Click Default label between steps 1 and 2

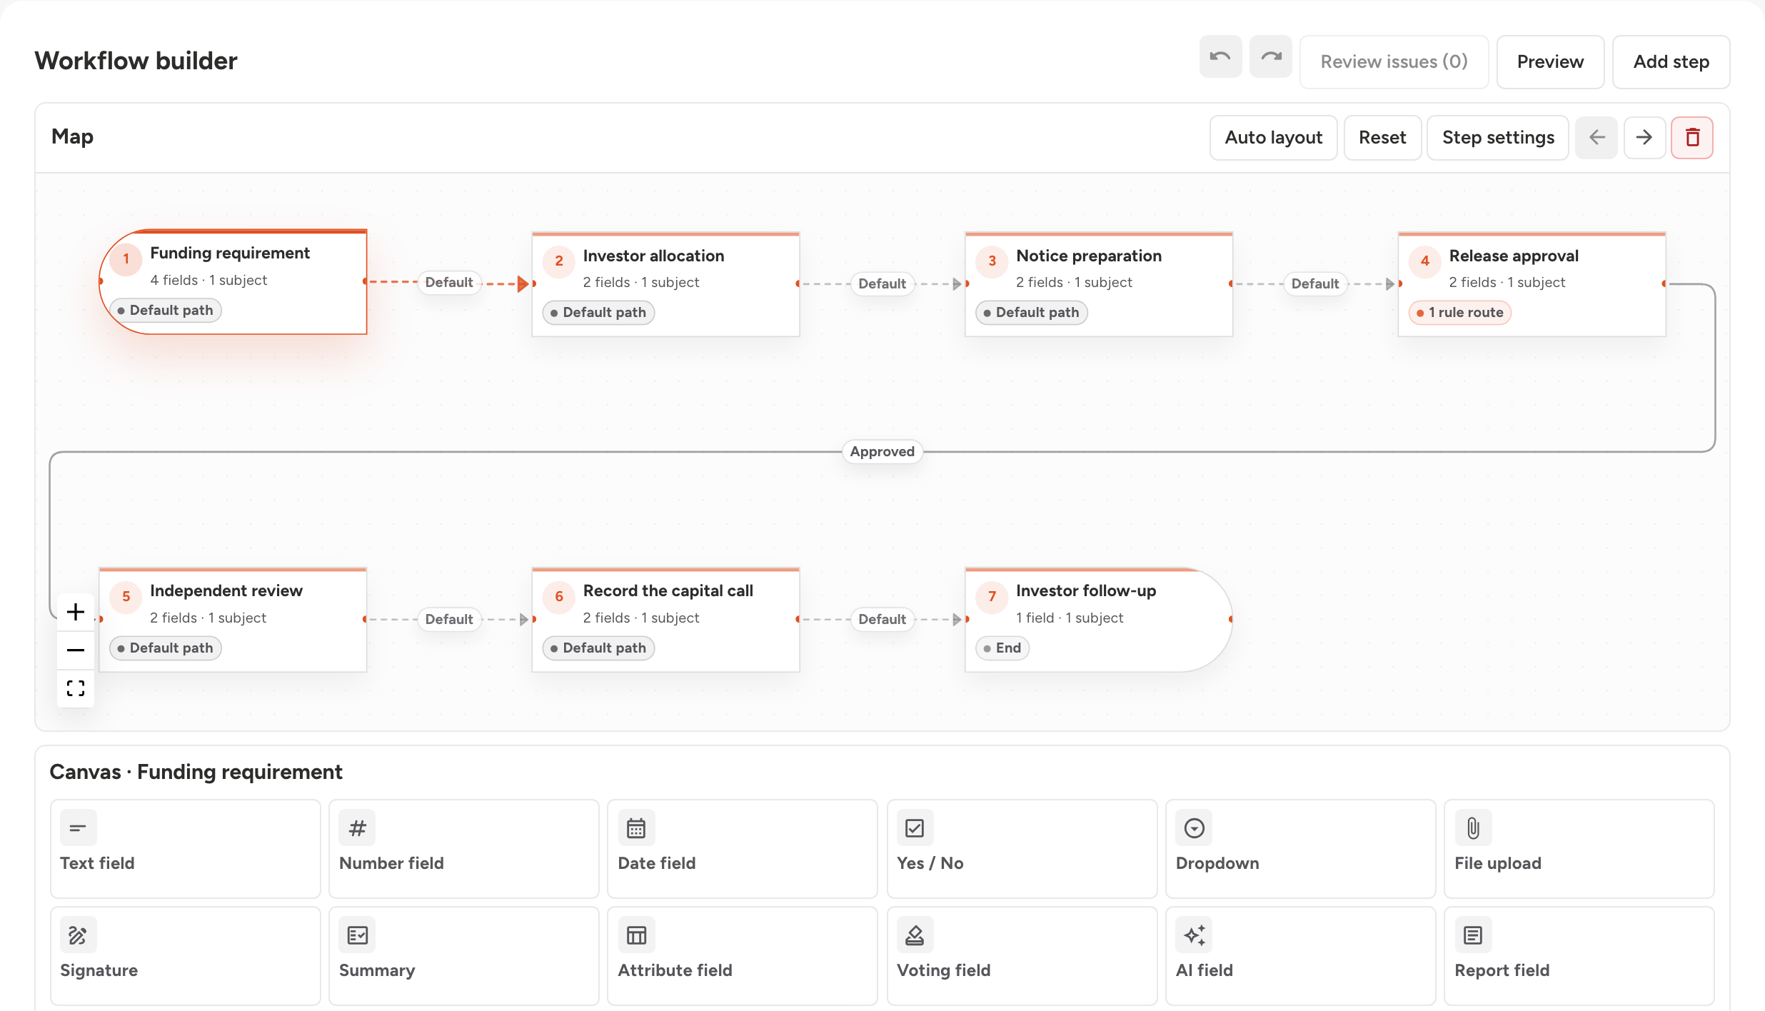[449, 283]
